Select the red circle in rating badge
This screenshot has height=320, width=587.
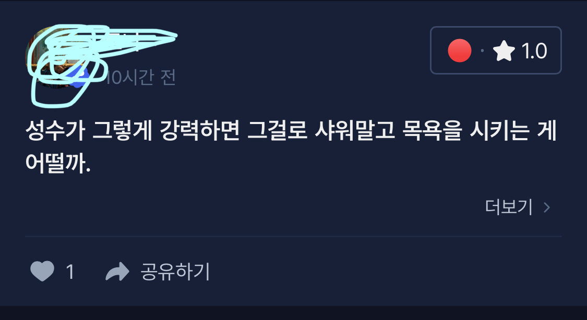(x=459, y=51)
